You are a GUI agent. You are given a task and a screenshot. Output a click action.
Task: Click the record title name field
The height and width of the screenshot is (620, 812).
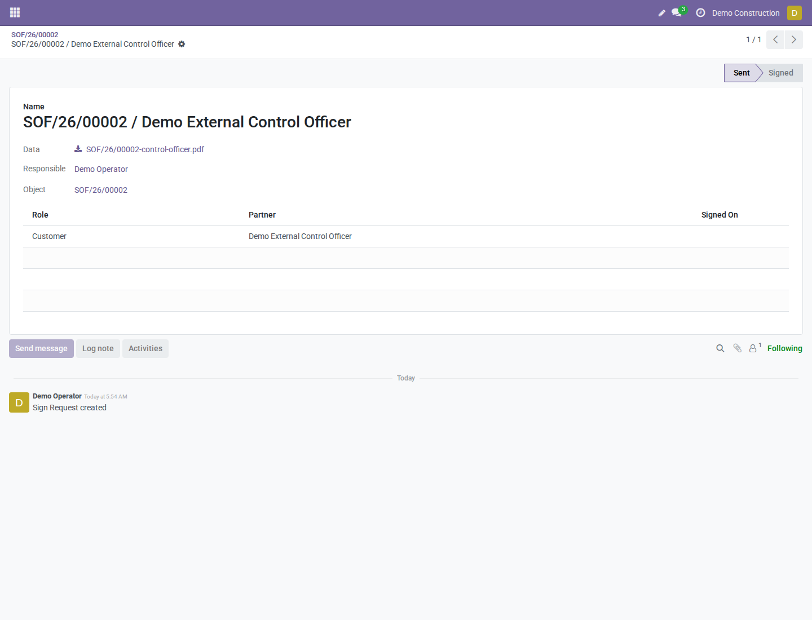(x=187, y=122)
